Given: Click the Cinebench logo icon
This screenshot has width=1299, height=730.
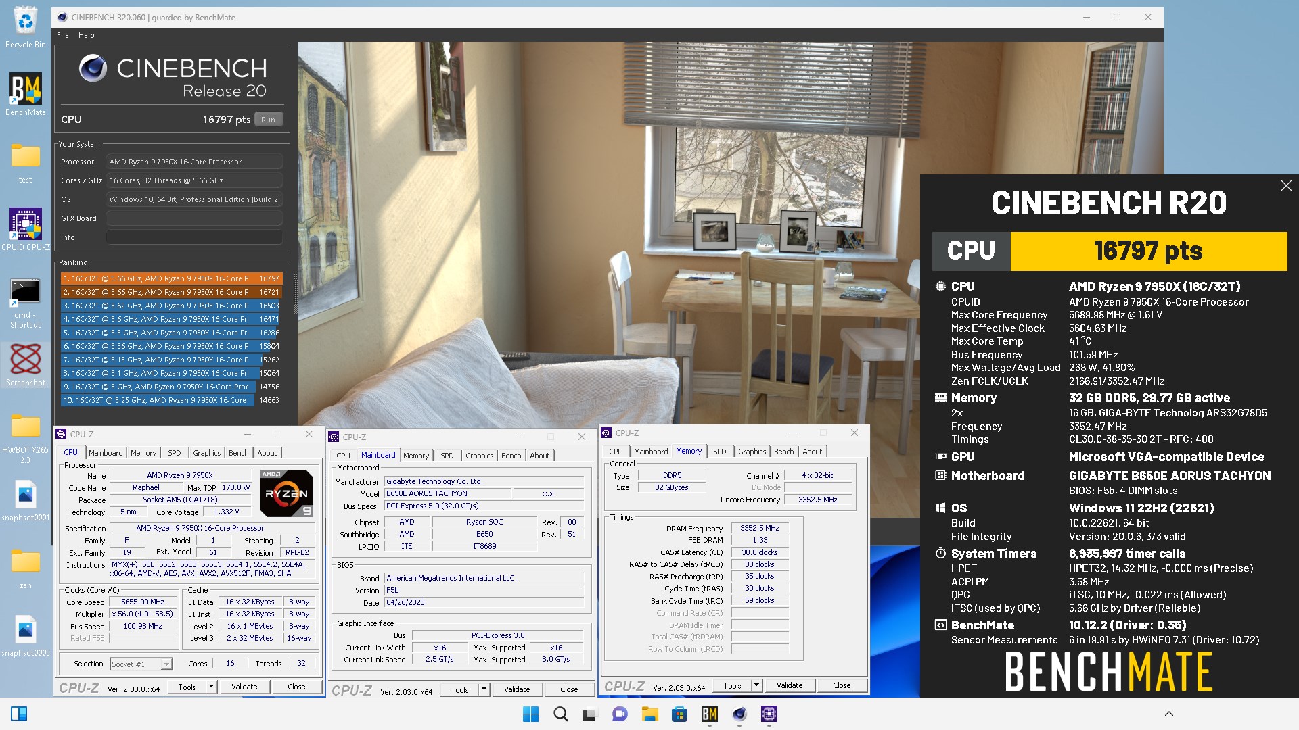Looking at the screenshot, I should (93, 69).
